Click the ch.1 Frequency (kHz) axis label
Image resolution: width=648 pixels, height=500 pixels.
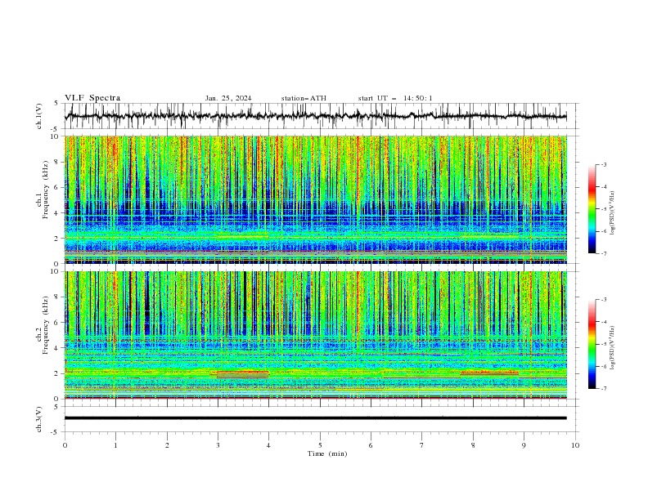43,190
